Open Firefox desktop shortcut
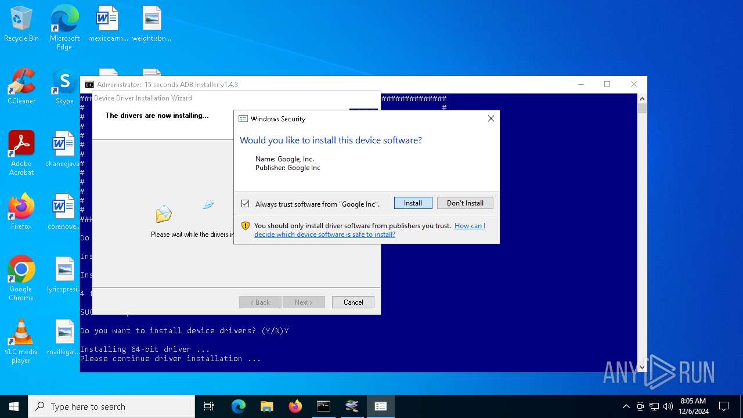Image resolution: width=743 pixels, height=418 pixels. [21, 212]
